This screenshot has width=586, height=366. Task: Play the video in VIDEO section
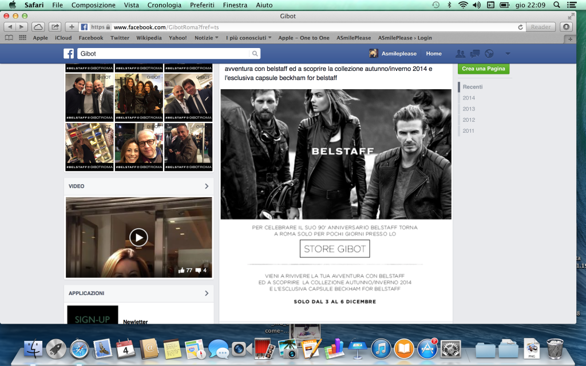[x=138, y=237]
